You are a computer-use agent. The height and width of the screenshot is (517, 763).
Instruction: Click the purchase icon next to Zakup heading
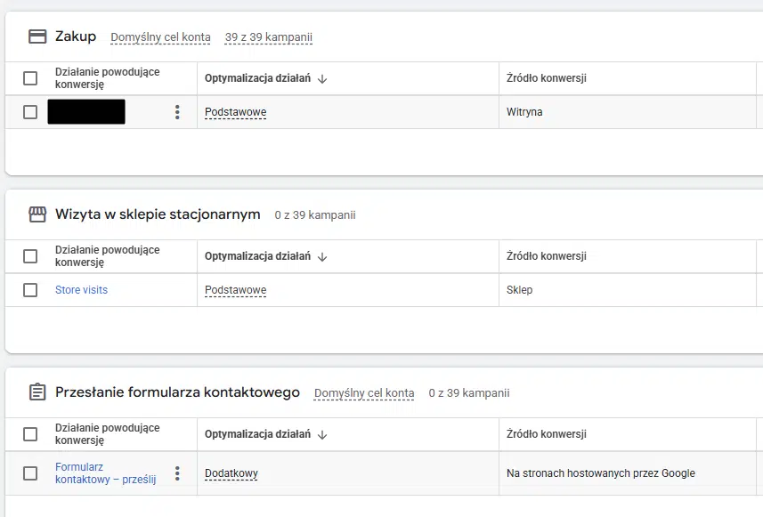[36, 36]
